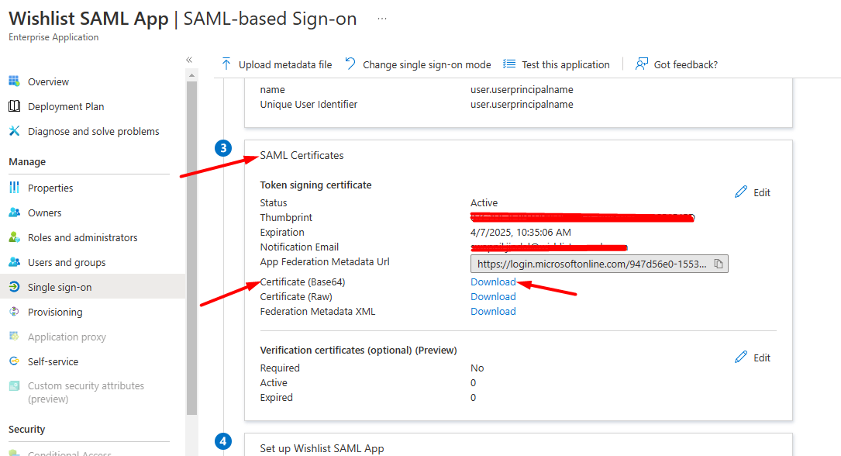Click the Custom security attributes icon
Screen dimensions: 841x456
[x=15, y=385]
